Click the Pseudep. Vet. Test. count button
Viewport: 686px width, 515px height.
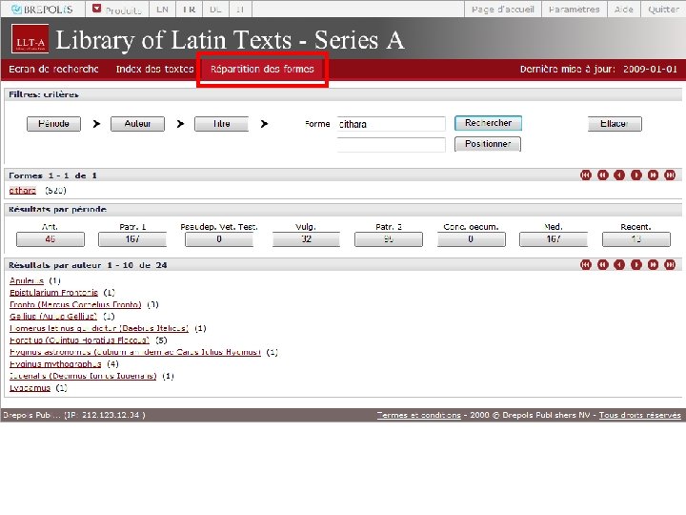(x=219, y=239)
